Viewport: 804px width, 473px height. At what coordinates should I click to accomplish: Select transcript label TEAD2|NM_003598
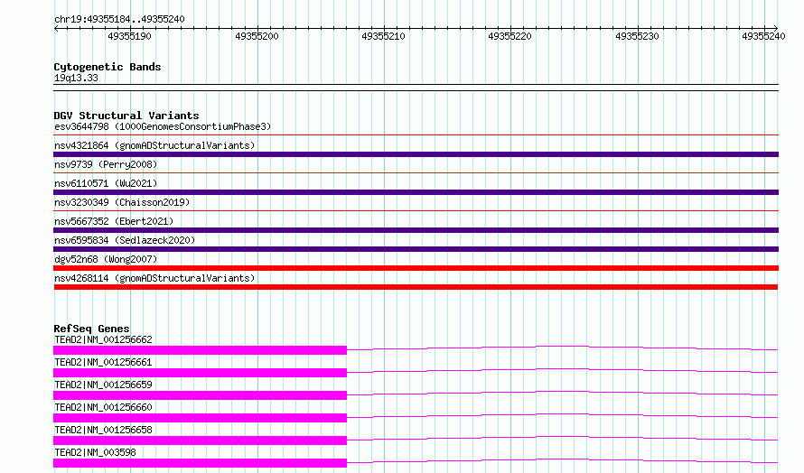coord(95,452)
